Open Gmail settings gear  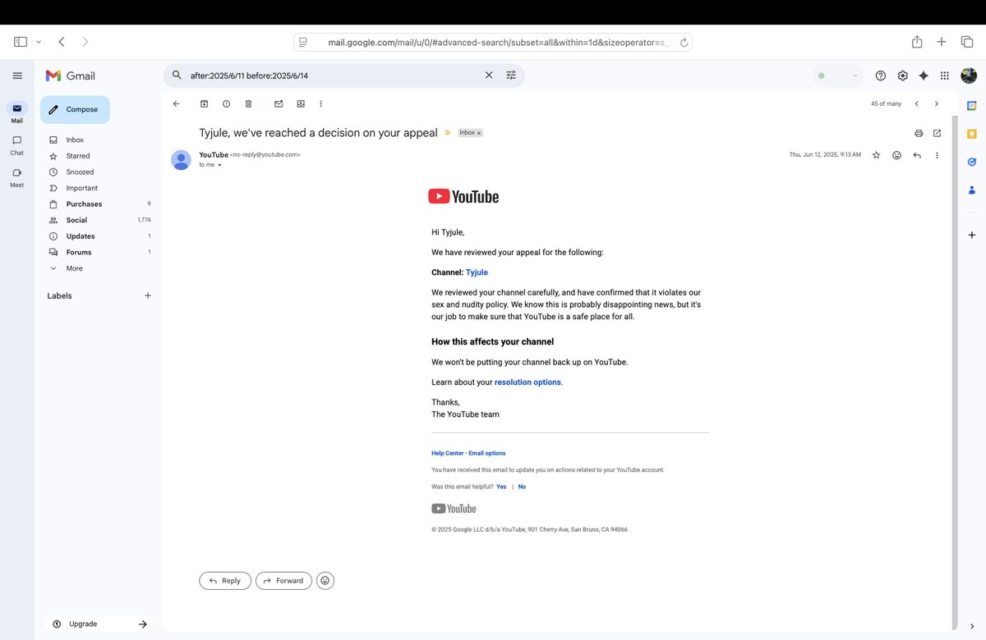(903, 75)
